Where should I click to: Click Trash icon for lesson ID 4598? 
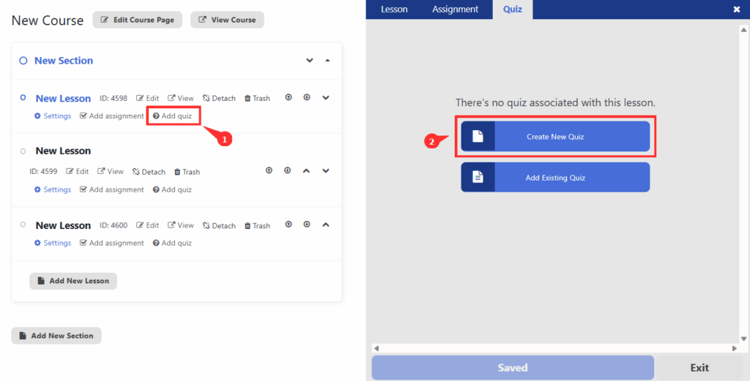(x=256, y=99)
